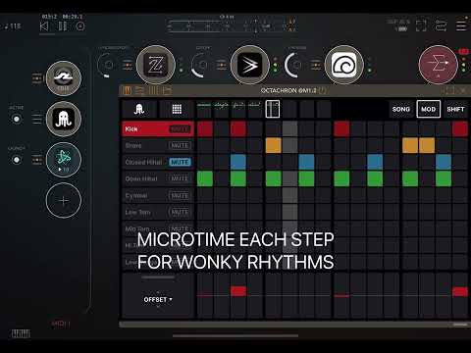The height and width of the screenshot is (353, 471).
Task: Open the MIDI routing matrix icon
Action: coord(441,25)
